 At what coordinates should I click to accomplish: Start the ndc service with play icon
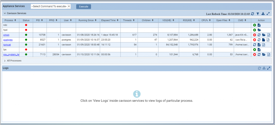[255, 25]
